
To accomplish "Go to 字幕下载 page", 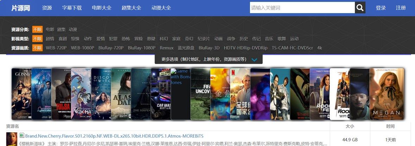I will 72,8.
